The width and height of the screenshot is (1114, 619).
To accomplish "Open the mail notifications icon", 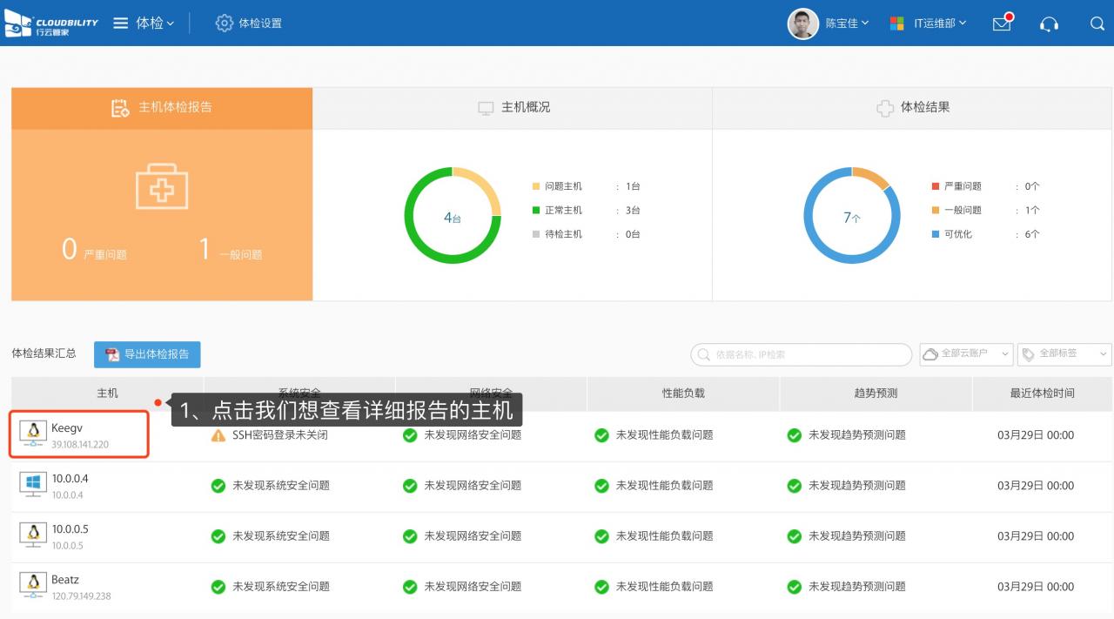I will click(1002, 24).
